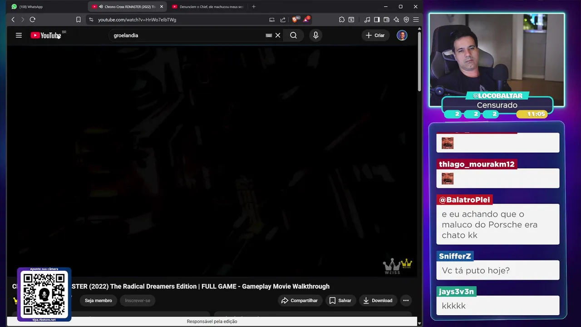
Task: Click the Seja membro button
Action: (98, 301)
